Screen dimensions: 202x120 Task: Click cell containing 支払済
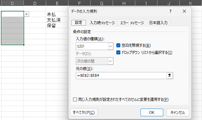click(x=57, y=20)
